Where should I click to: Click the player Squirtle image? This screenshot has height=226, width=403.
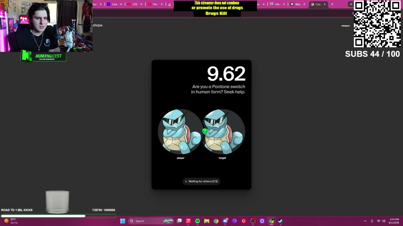181,132
